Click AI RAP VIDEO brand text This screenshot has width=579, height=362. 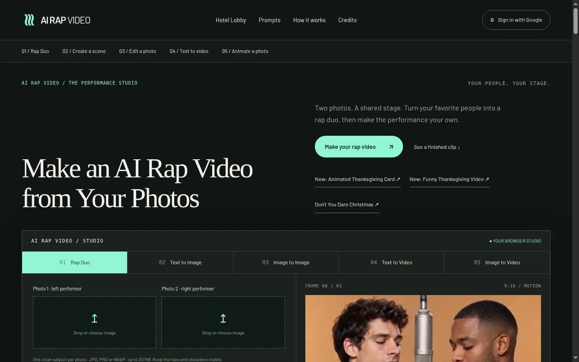point(66,20)
